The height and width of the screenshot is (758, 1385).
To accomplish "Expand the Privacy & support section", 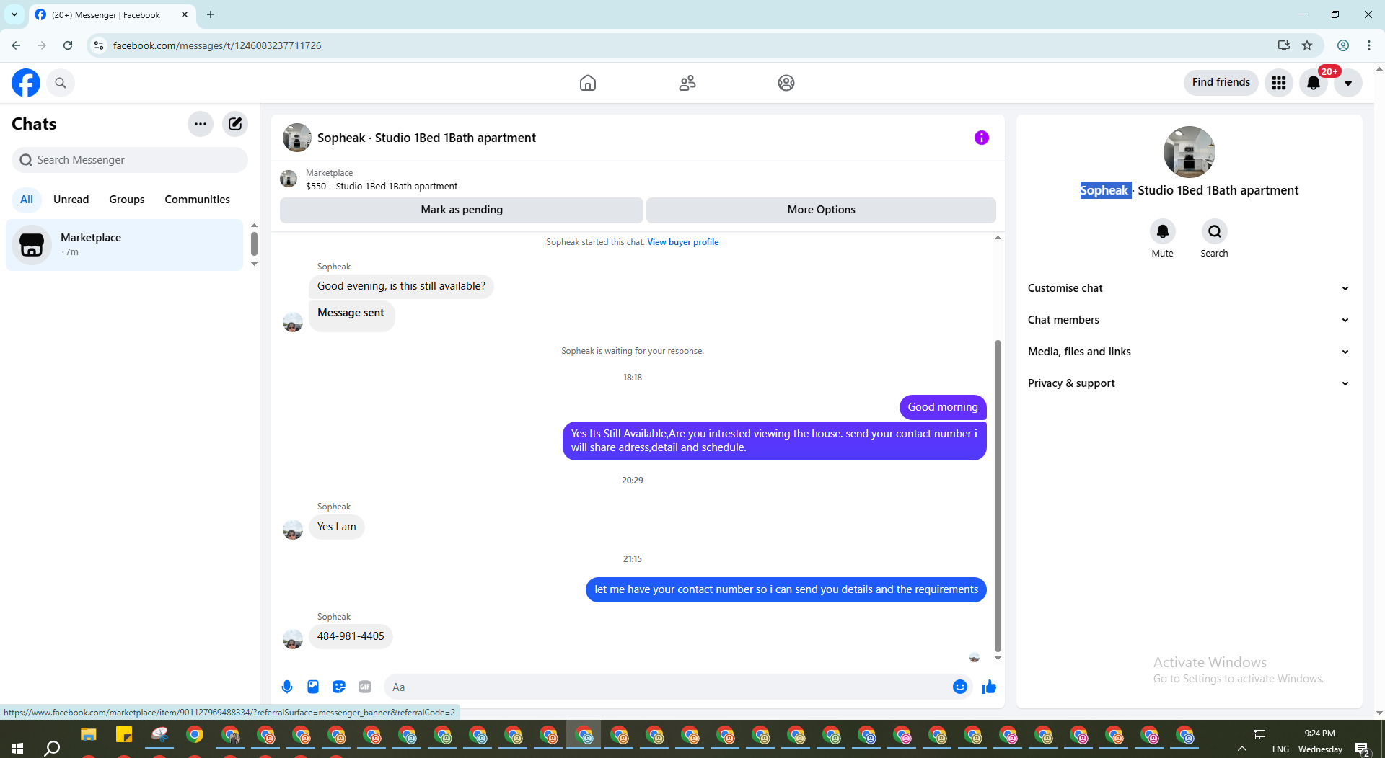I will point(1189,383).
